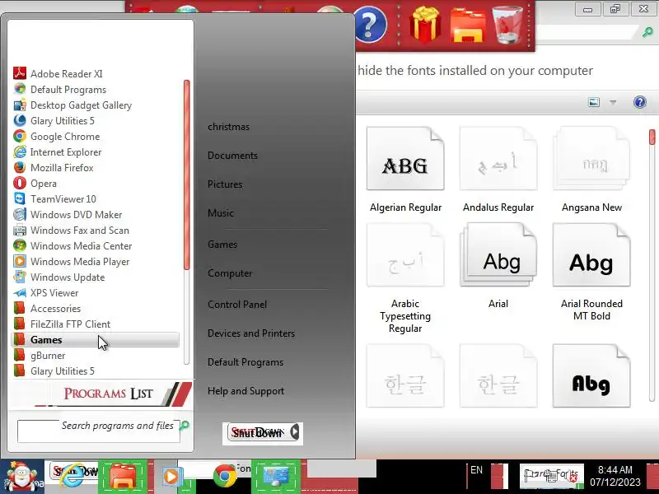Open Documents from the Start menu
Viewport: 659px width, 494px height.
click(232, 156)
